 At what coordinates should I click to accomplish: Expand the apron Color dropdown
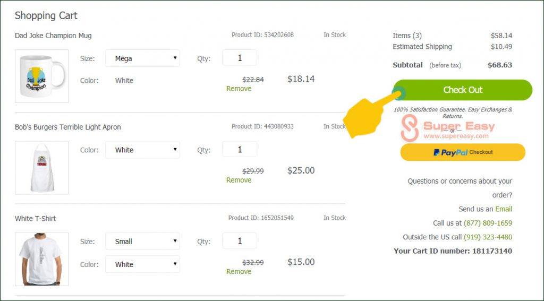tap(142, 150)
